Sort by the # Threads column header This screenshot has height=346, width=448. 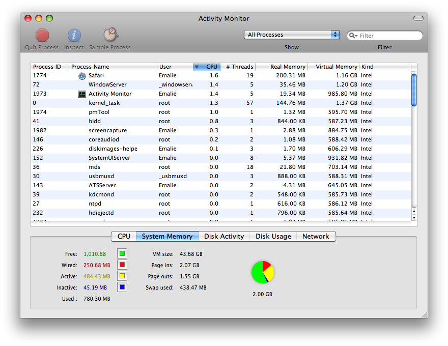238,67
